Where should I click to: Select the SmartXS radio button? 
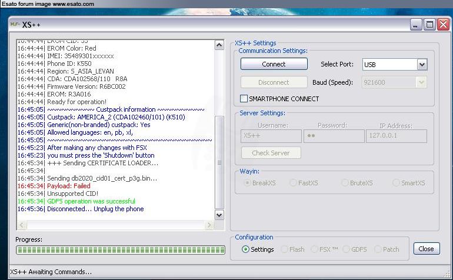click(x=396, y=183)
